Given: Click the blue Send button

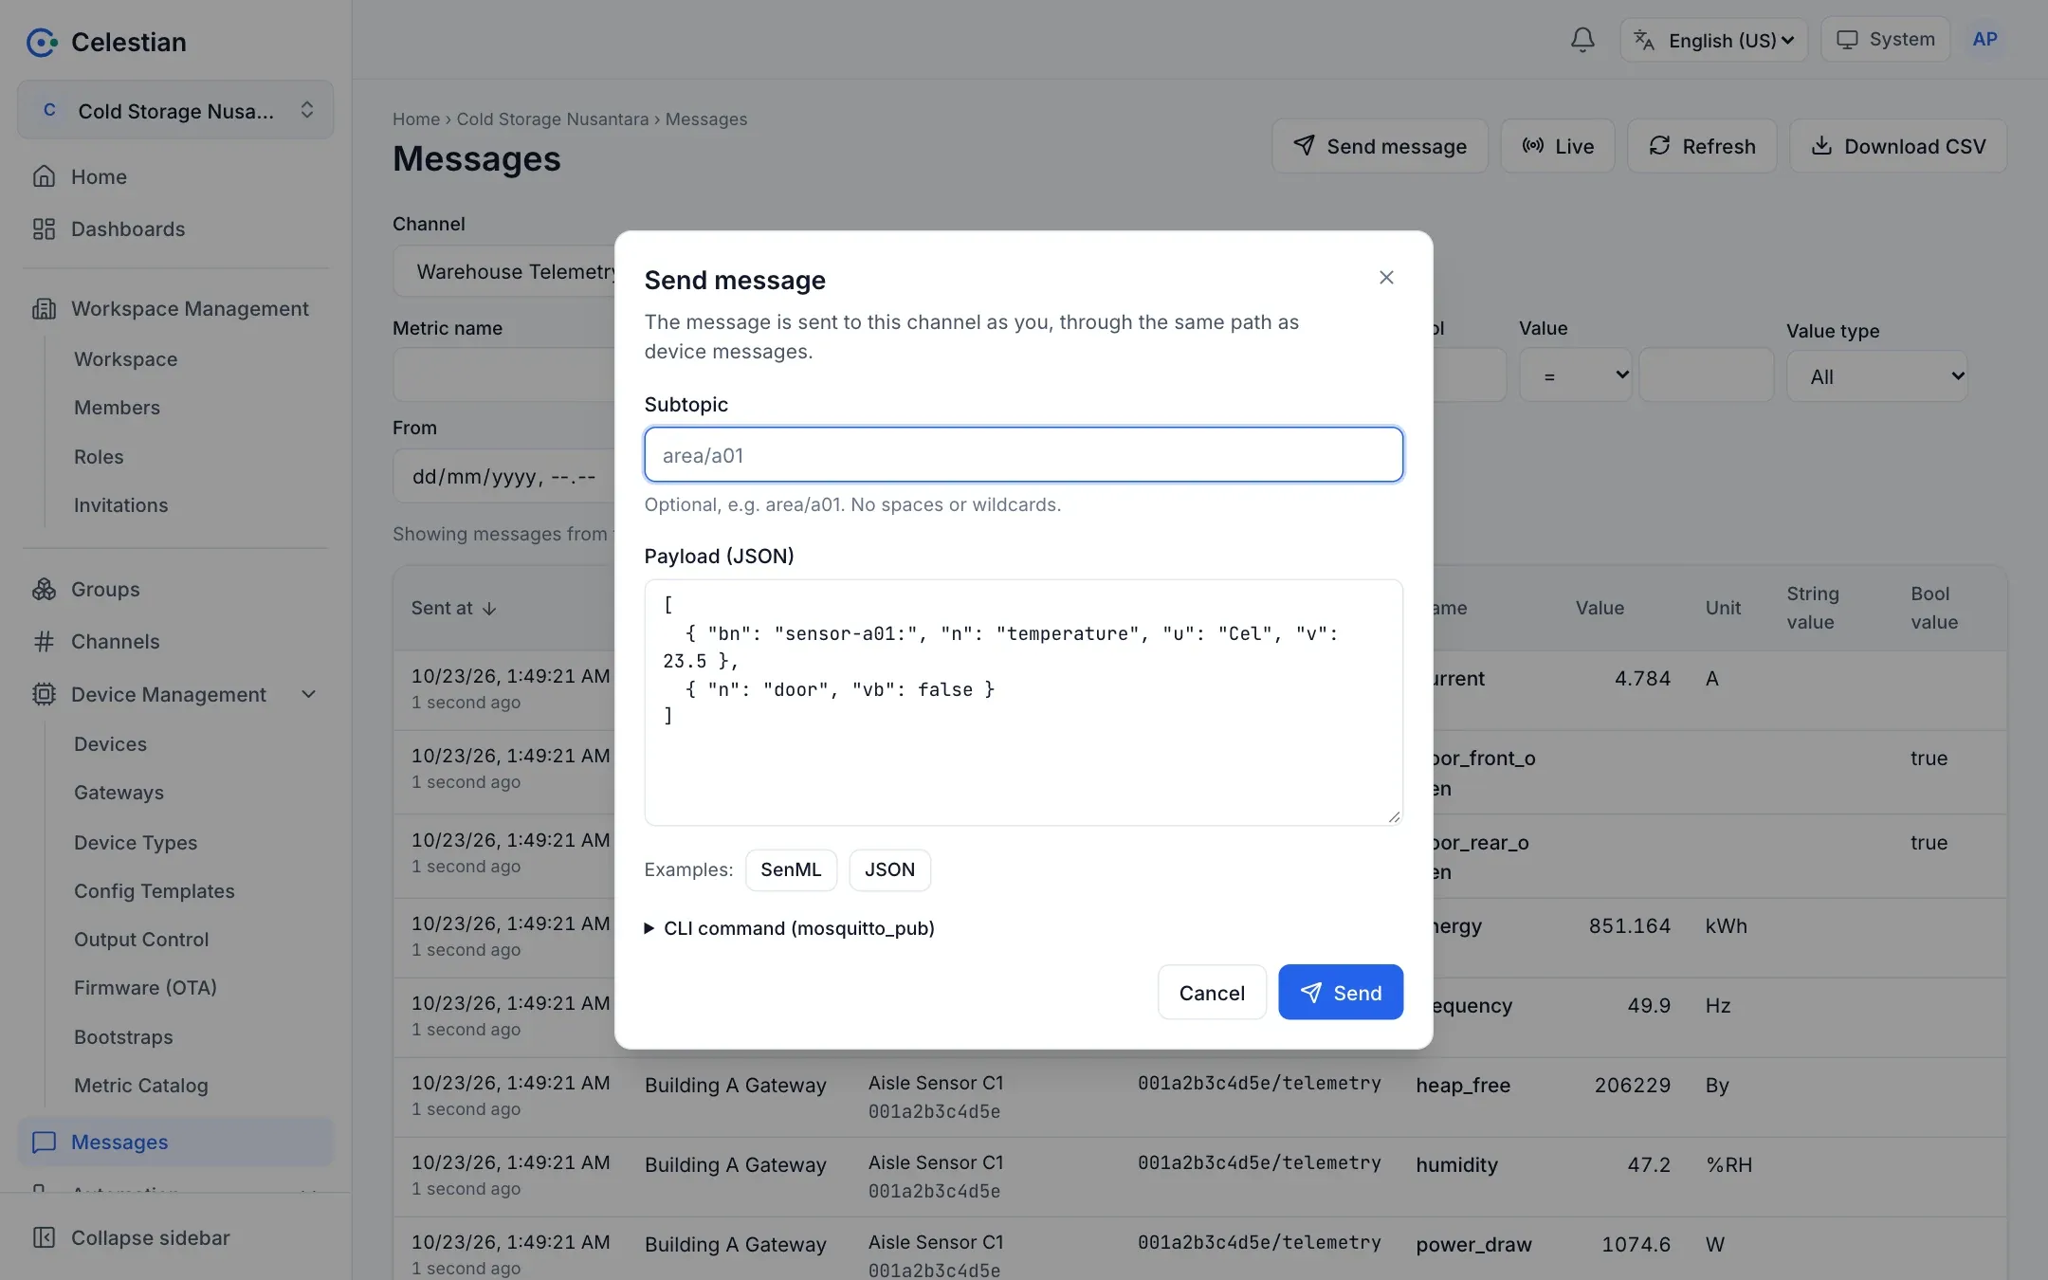Looking at the screenshot, I should 1341,993.
